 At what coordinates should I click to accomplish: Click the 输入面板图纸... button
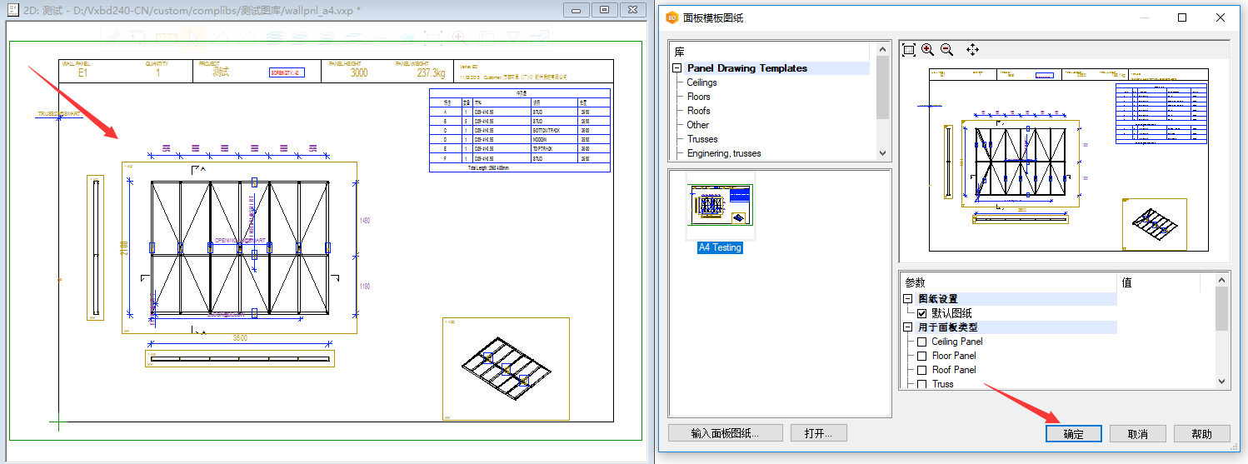point(725,433)
